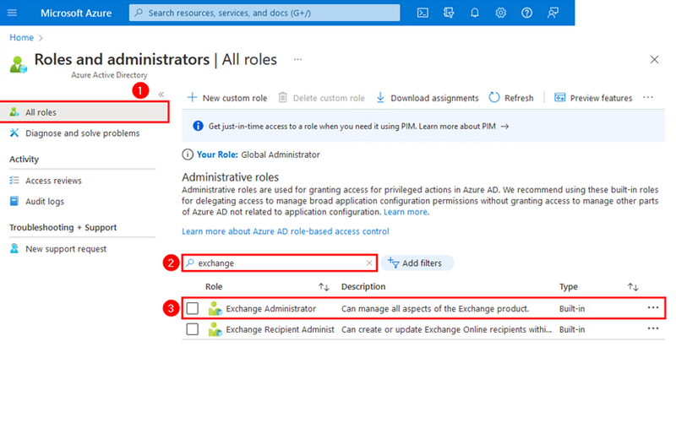
Task: Refresh the roles list
Action: [x=511, y=98]
